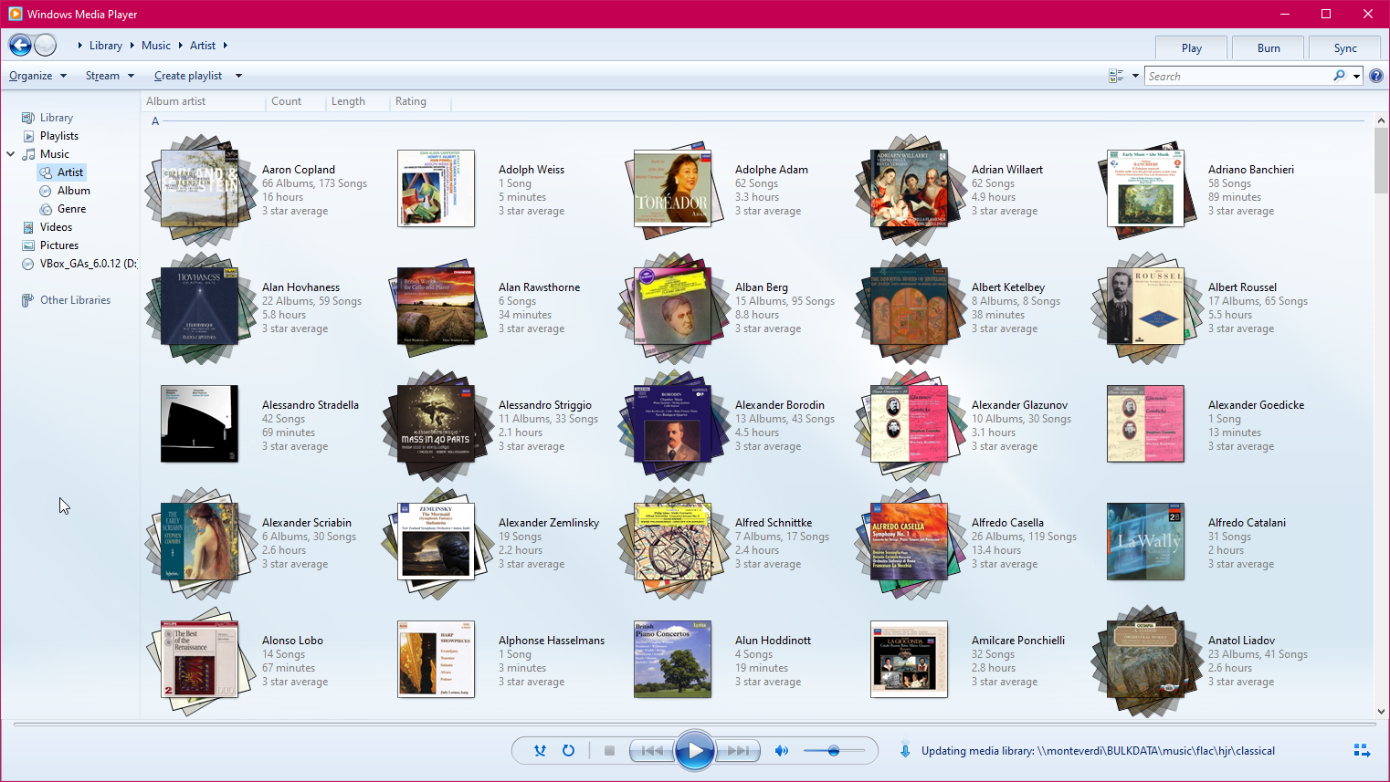
Task: Switch to the Play tab
Action: 1192,48
